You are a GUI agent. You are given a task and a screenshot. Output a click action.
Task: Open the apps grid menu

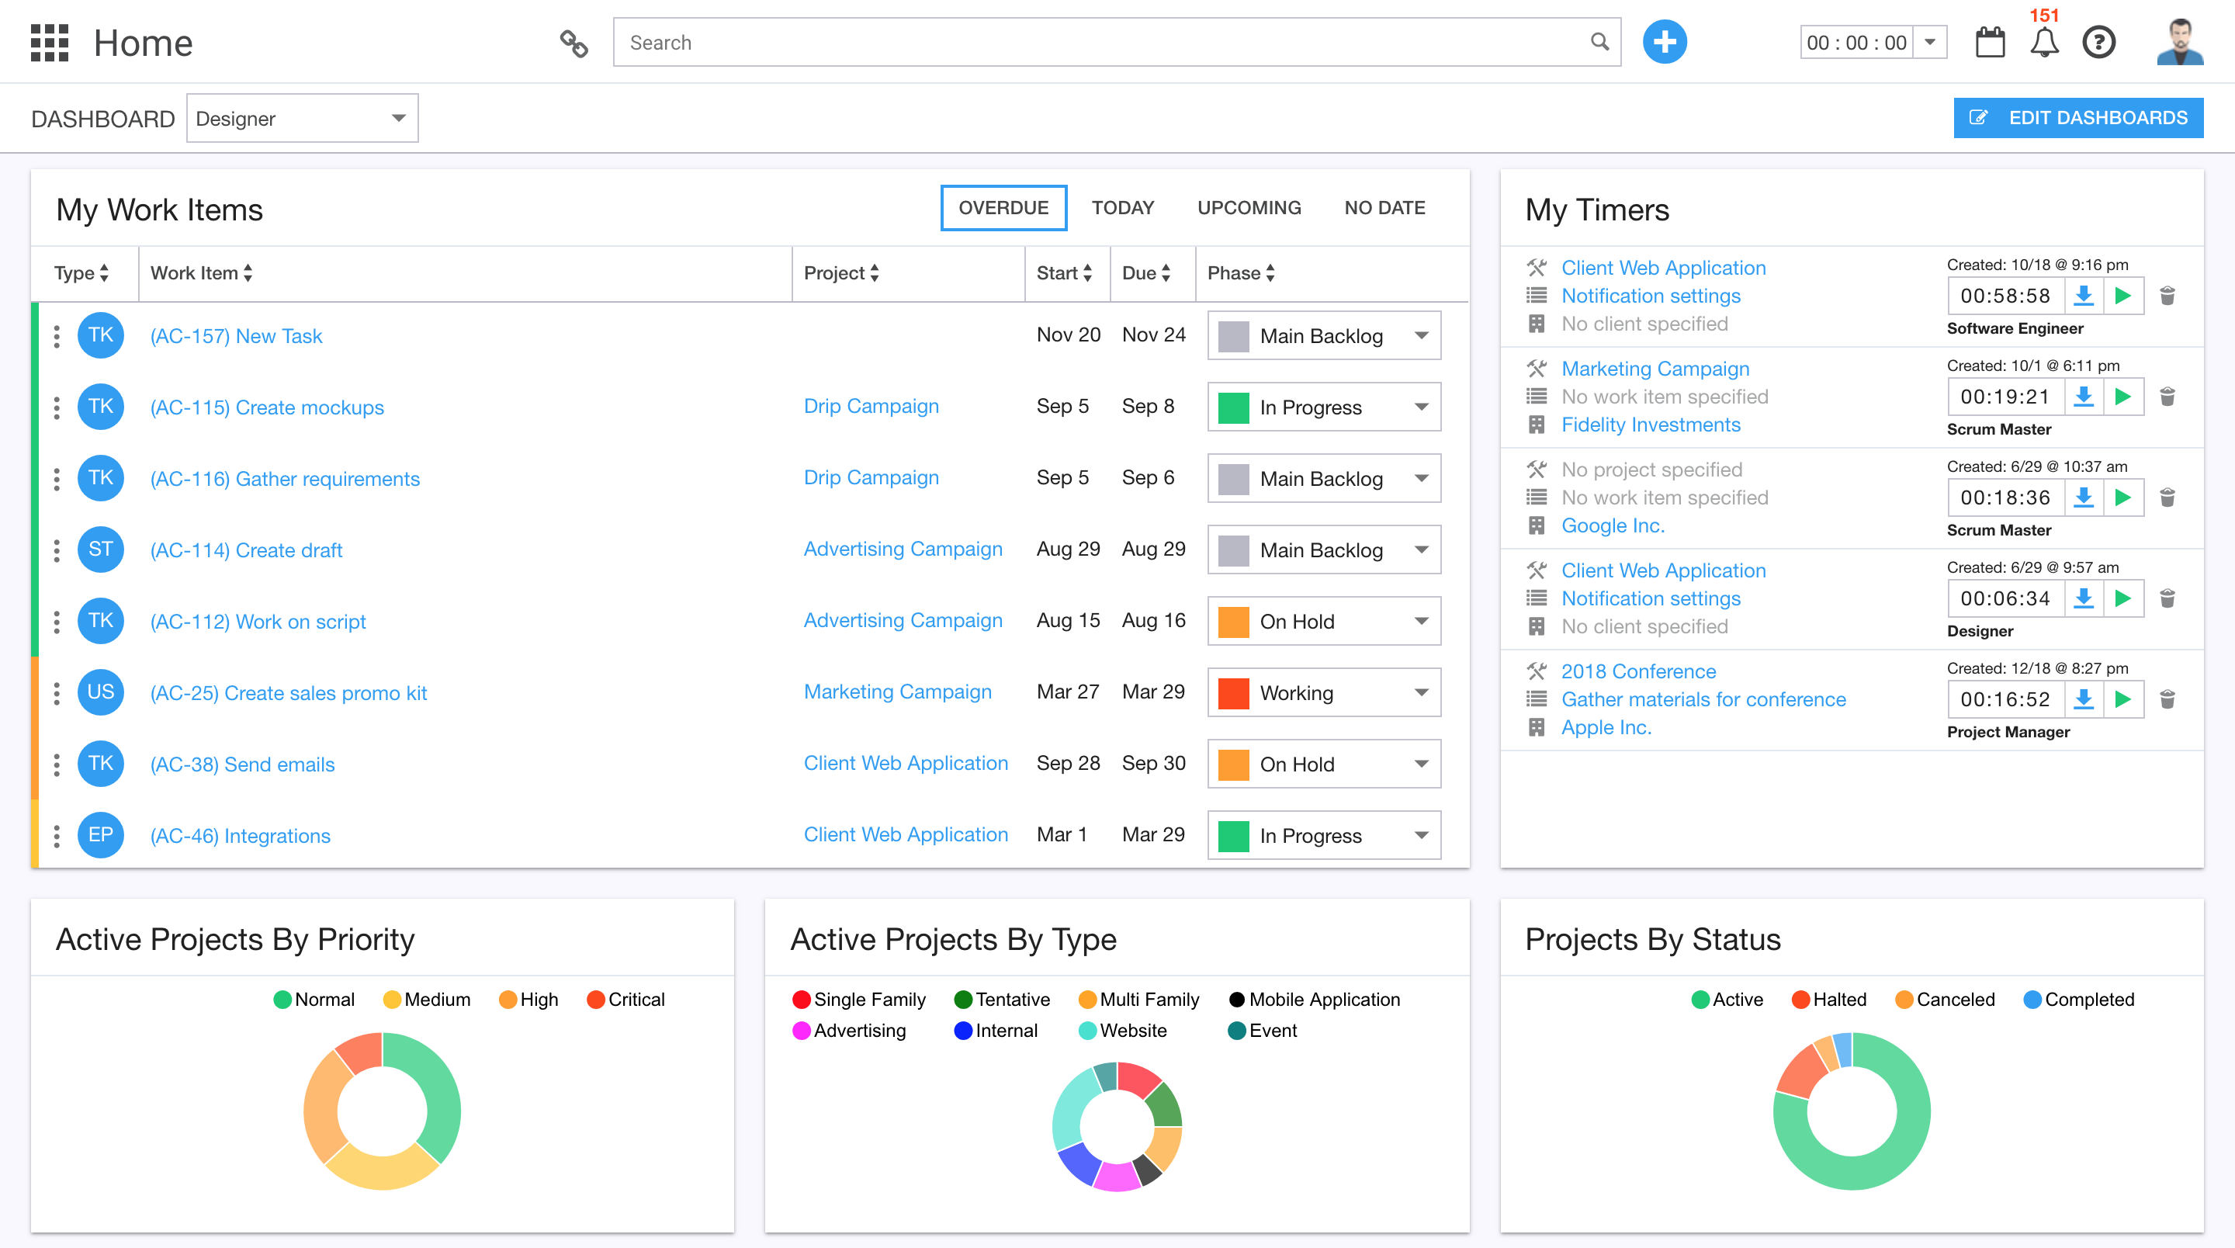click(x=50, y=43)
